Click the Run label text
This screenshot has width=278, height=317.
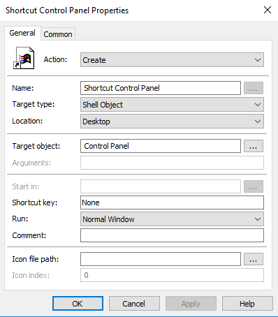pyautogui.click(x=20, y=219)
